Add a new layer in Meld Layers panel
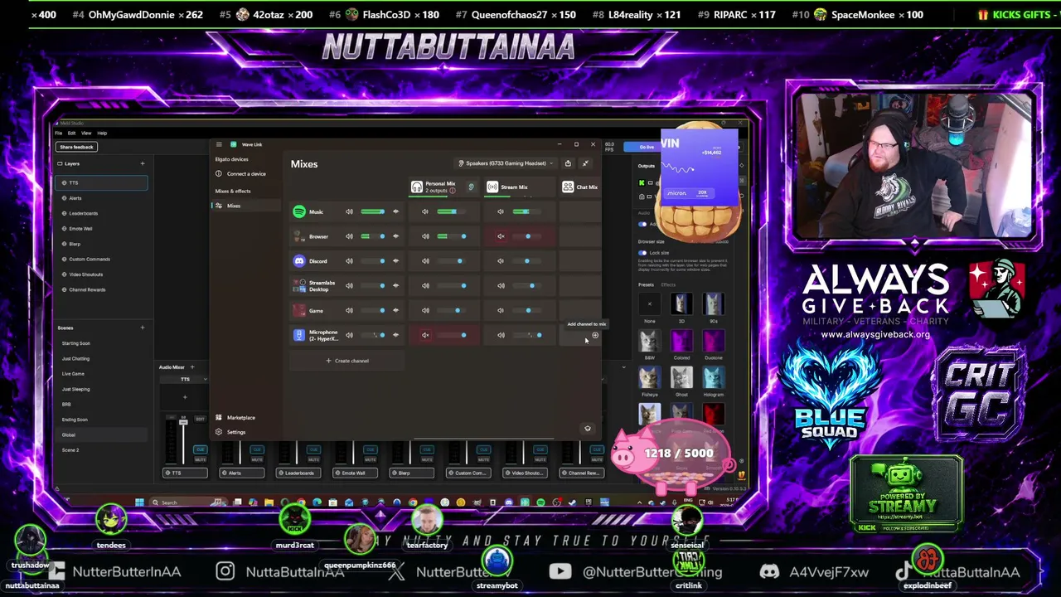 click(143, 163)
